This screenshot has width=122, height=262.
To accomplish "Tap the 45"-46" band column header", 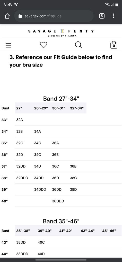I will tap(109, 231).
